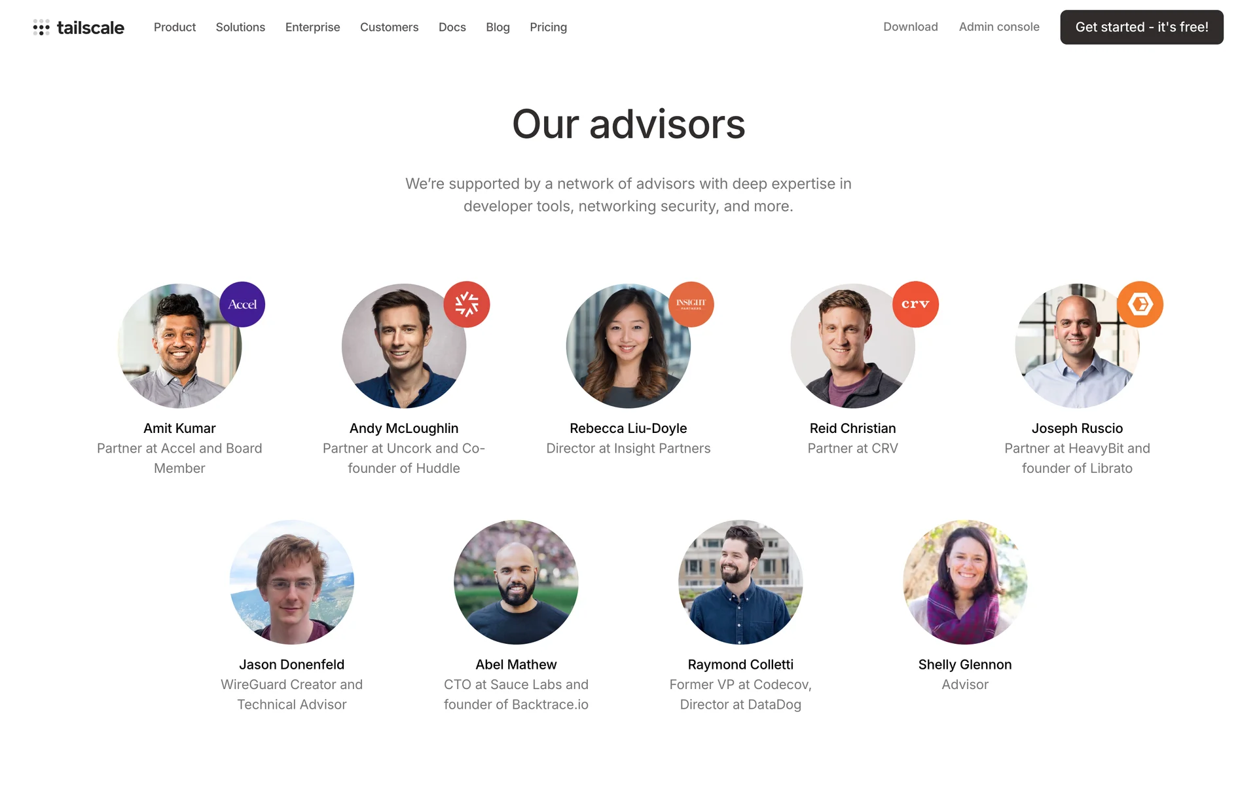The height and width of the screenshot is (786, 1257).
Task: Click Amit Kumar's profile photo
Action: pos(179,346)
